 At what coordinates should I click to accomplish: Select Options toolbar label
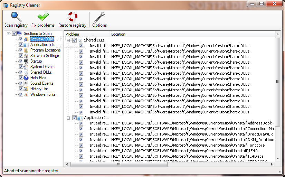coord(99,25)
